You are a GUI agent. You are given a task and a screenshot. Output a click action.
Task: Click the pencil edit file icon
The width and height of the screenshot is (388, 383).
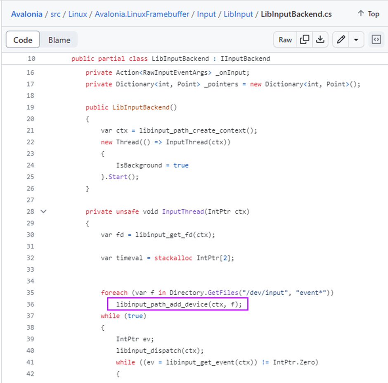pos(341,40)
